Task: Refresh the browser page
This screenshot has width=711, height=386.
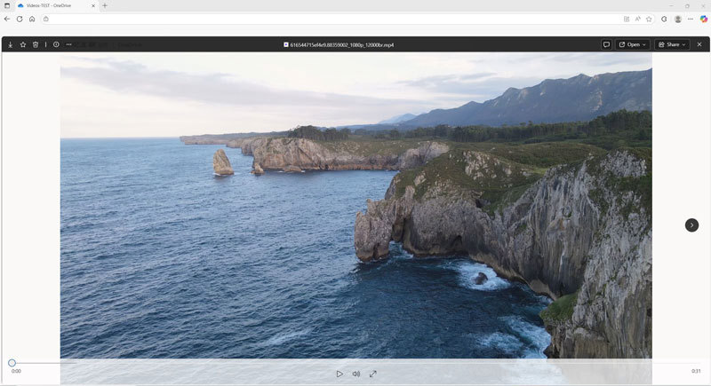Action: [x=20, y=19]
